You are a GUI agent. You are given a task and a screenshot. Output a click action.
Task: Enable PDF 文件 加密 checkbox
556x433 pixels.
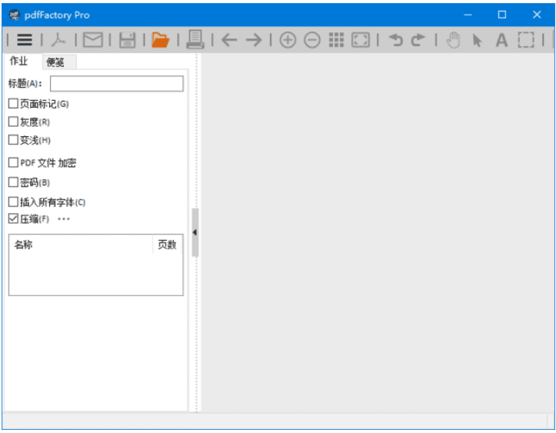(13, 162)
